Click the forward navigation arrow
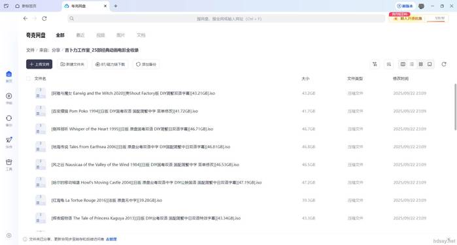 pyautogui.click(x=35, y=18)
